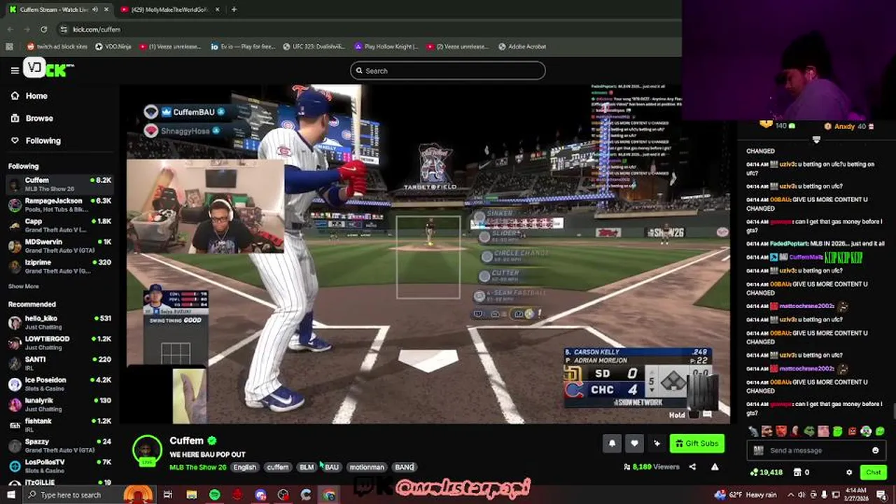This screenshot has width=896, height=504.
Task: Open File Explorer from the taskbar
Action: (192, 495)
